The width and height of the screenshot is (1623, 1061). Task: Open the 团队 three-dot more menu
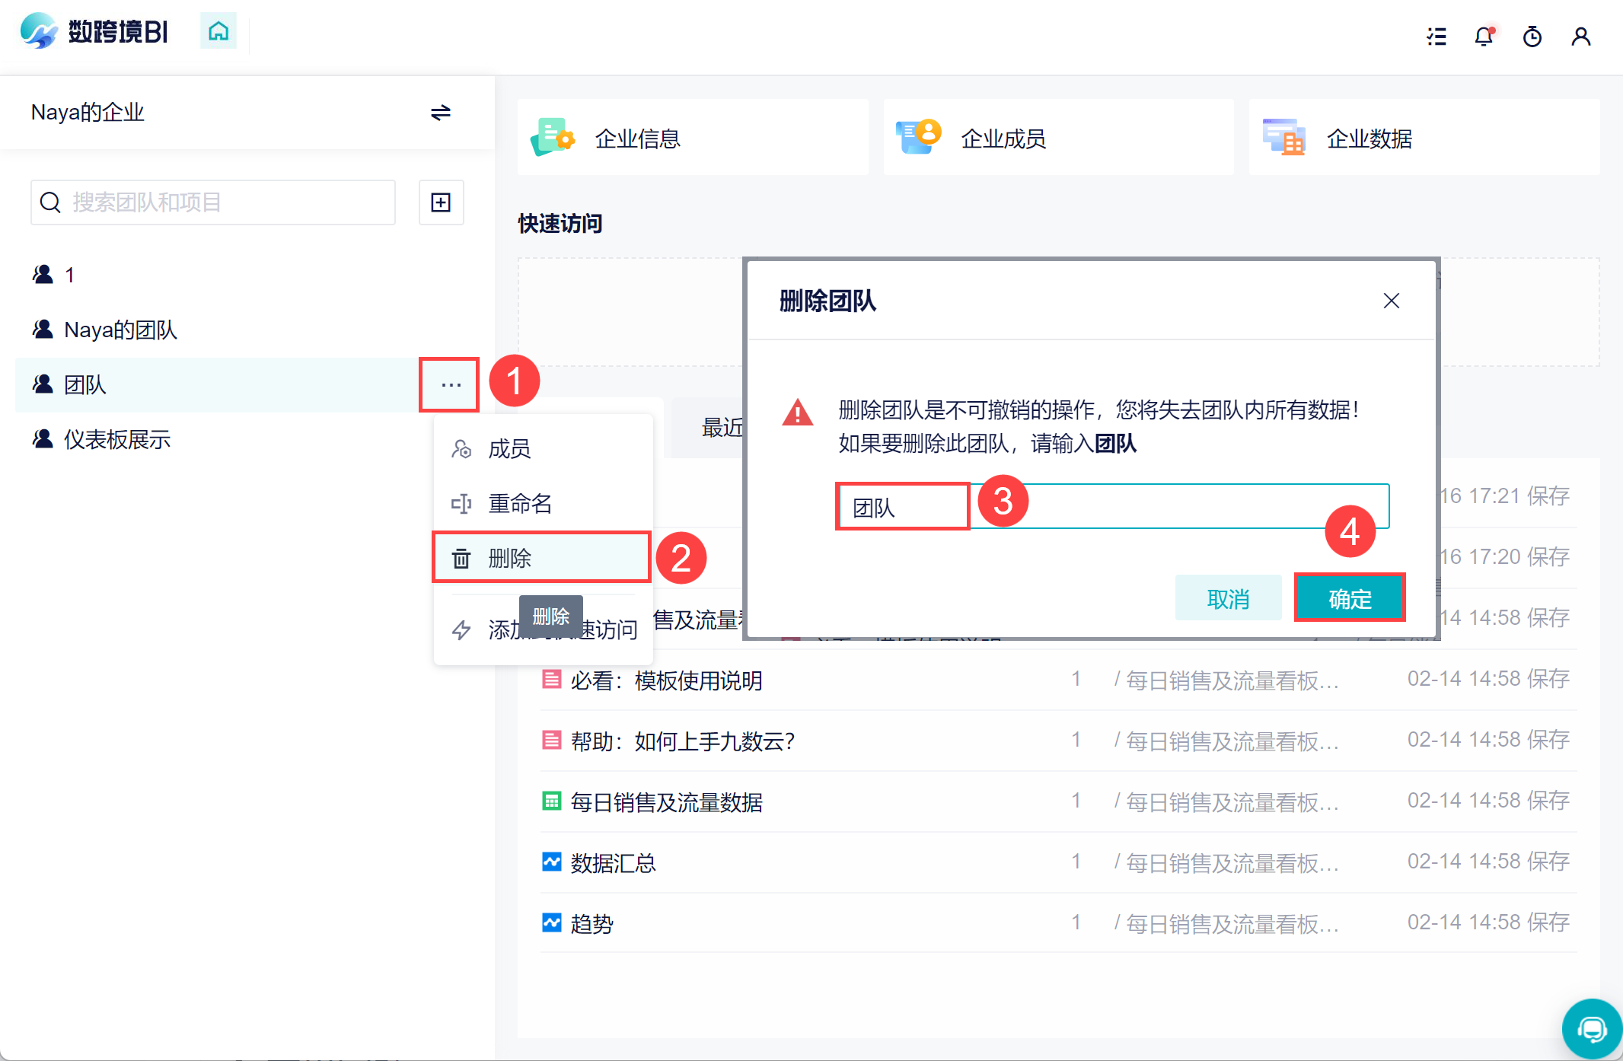click(x=451, y=385)
